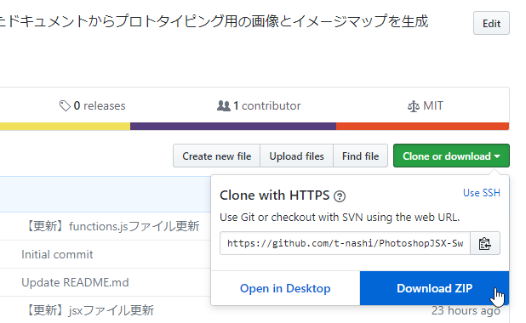The height and width of the screenshot is (323, 526).
Task: Open 'Initial commit' commit message
Action: [57, 254]
